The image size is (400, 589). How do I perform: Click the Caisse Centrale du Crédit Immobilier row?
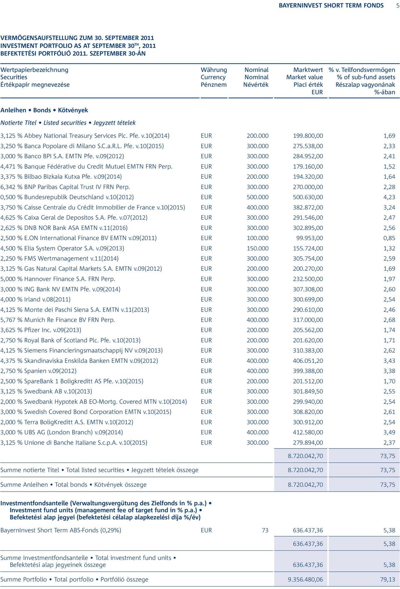click(x=198, y=207)
